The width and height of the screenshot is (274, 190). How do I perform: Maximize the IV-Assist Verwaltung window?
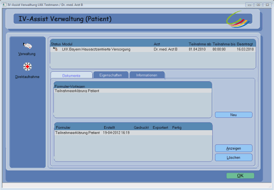click(x=258, y=5)
